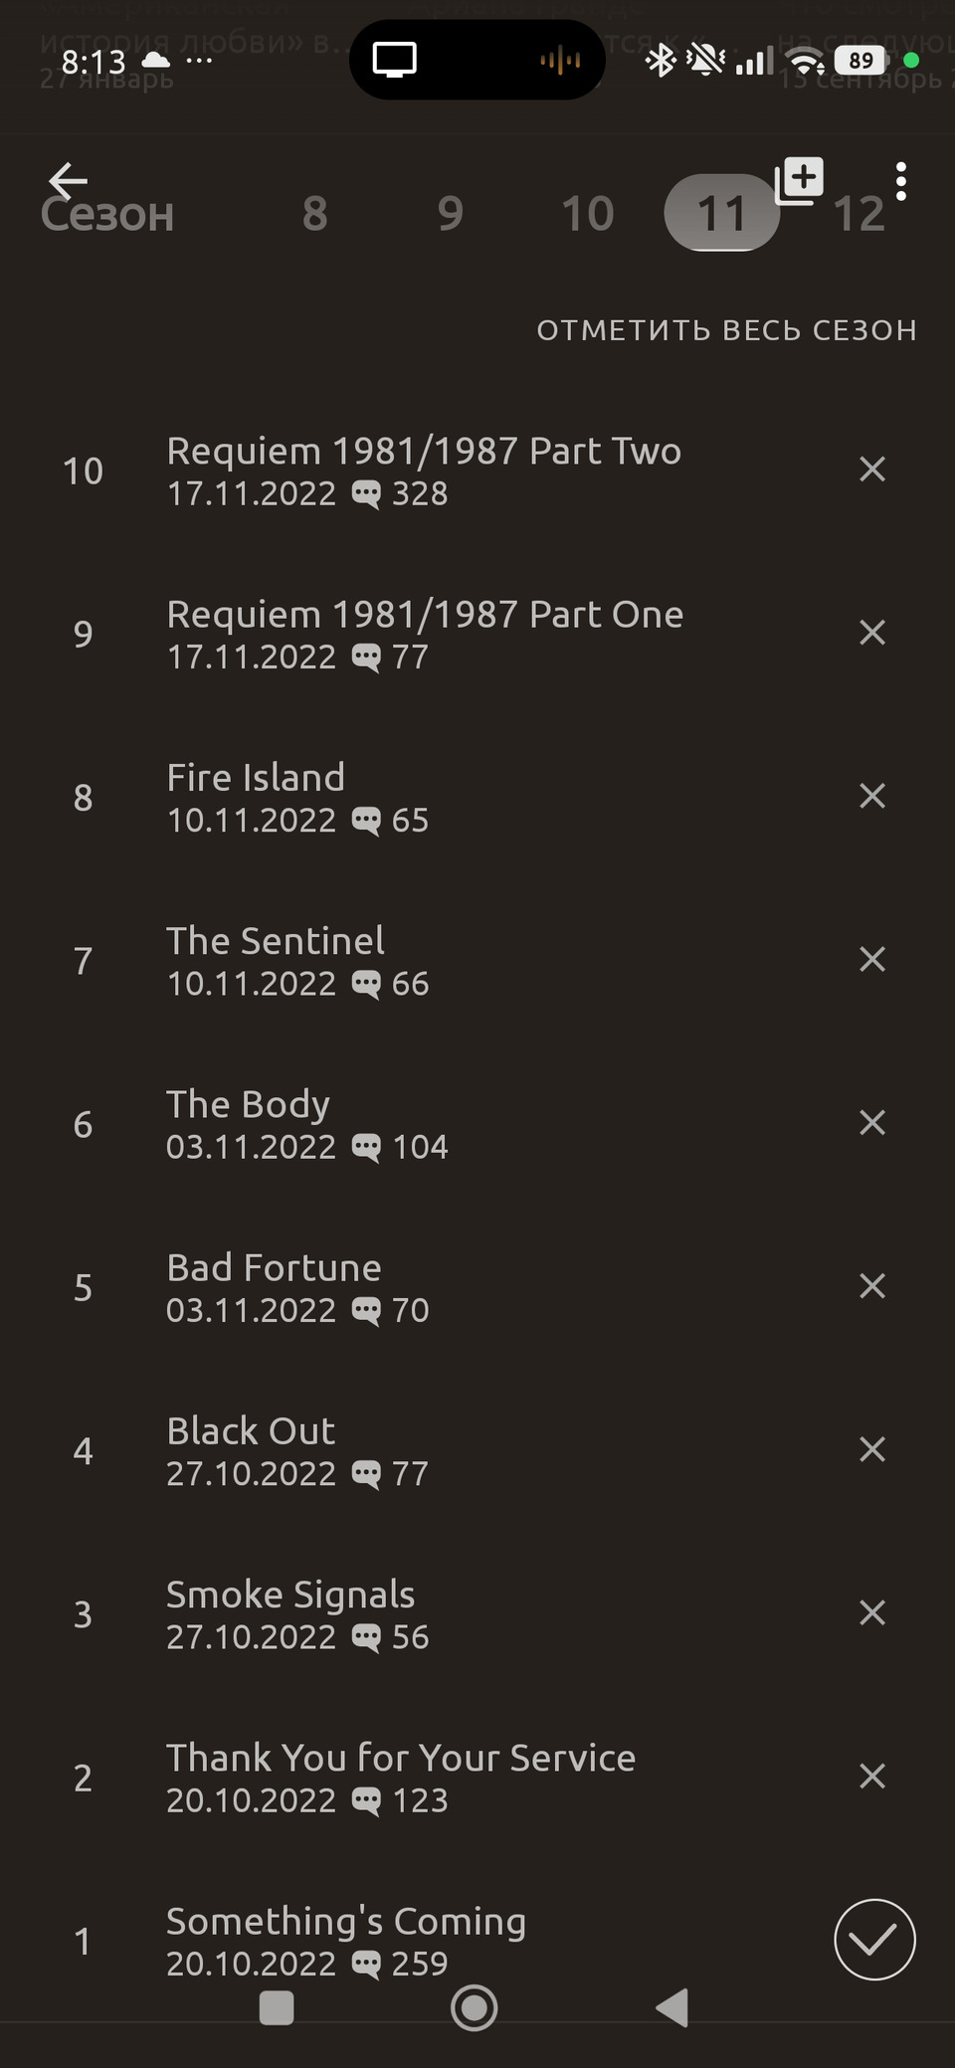Tap the back arrow icon
The image size is (955, 2068).
(68, 180)
